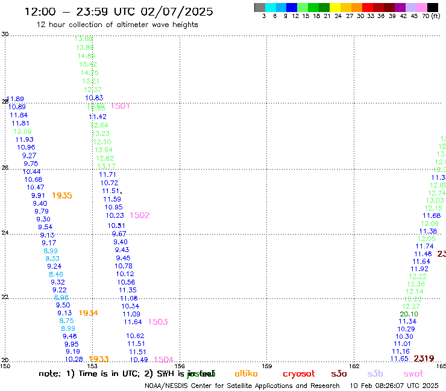The width and height of the screenshot is (446, 391).
Task: Select the s3b satellite legend label
Action: (375, 374)
